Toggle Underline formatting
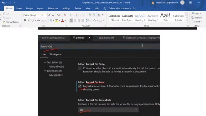Image resolution: width=206 pixels, height=116 pixels. point(33,20)
